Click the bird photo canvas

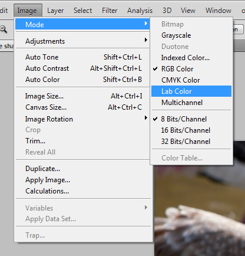(200, 211)
